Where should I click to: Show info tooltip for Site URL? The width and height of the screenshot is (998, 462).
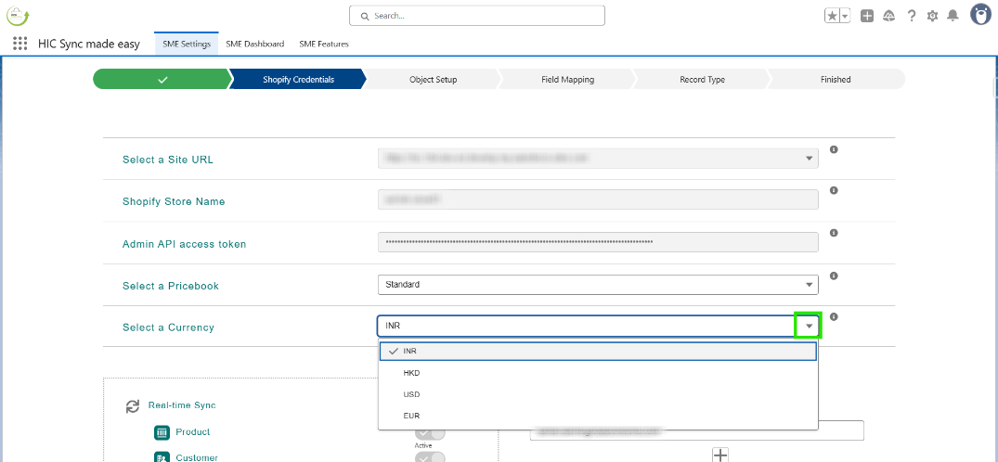(x=834, y=149)
